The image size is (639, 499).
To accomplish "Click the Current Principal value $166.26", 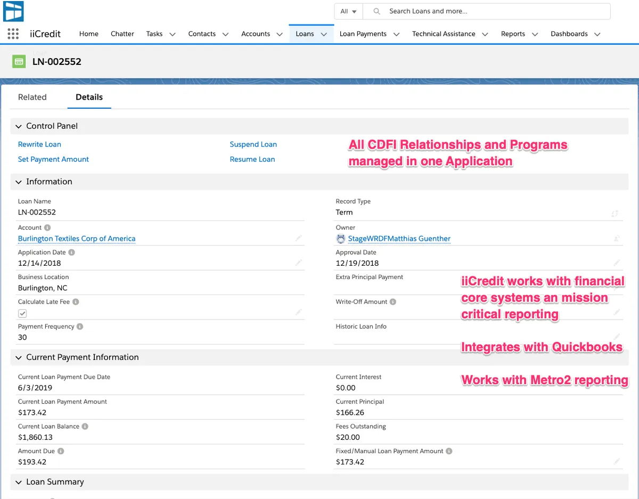I will tap(350, 412).
